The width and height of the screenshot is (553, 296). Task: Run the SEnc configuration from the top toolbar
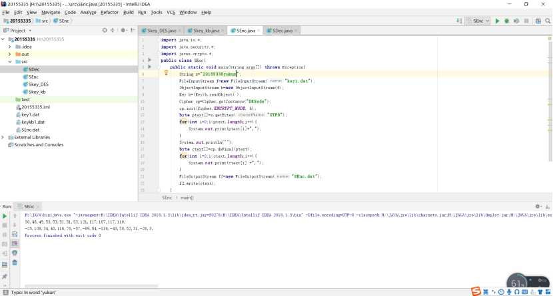pos(497,21)
